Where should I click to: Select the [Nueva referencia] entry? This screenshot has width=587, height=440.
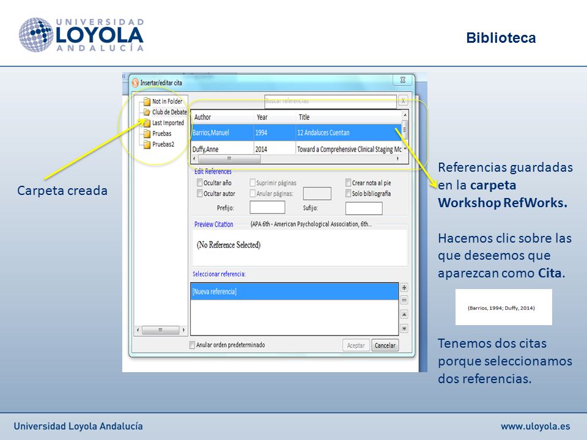click(x=294, y=291)
